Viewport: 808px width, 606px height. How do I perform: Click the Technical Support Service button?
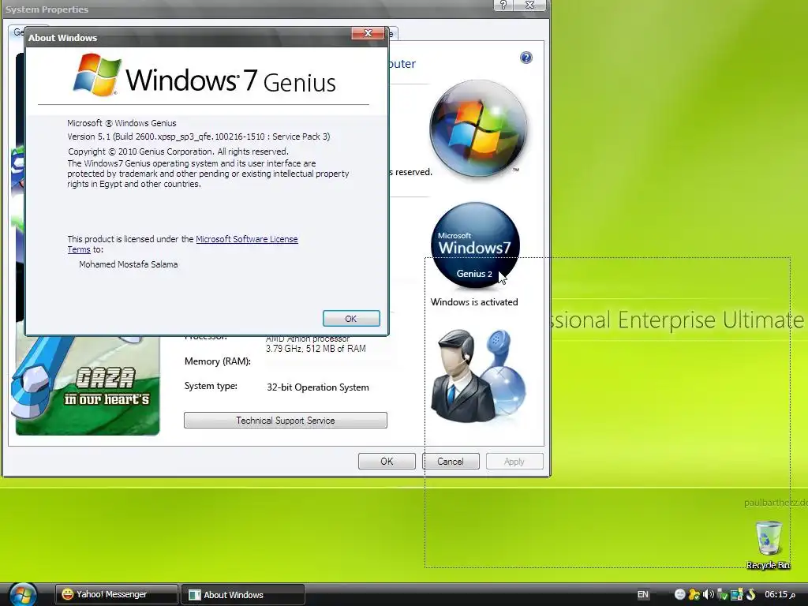point(286,420)
